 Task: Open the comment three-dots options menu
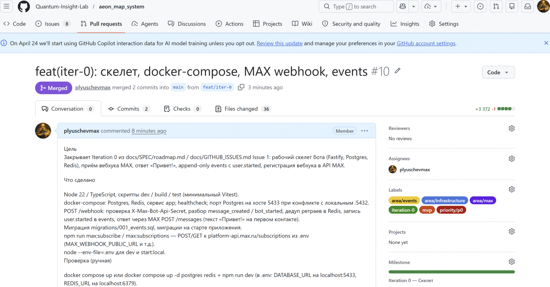(x=365, y=131)
